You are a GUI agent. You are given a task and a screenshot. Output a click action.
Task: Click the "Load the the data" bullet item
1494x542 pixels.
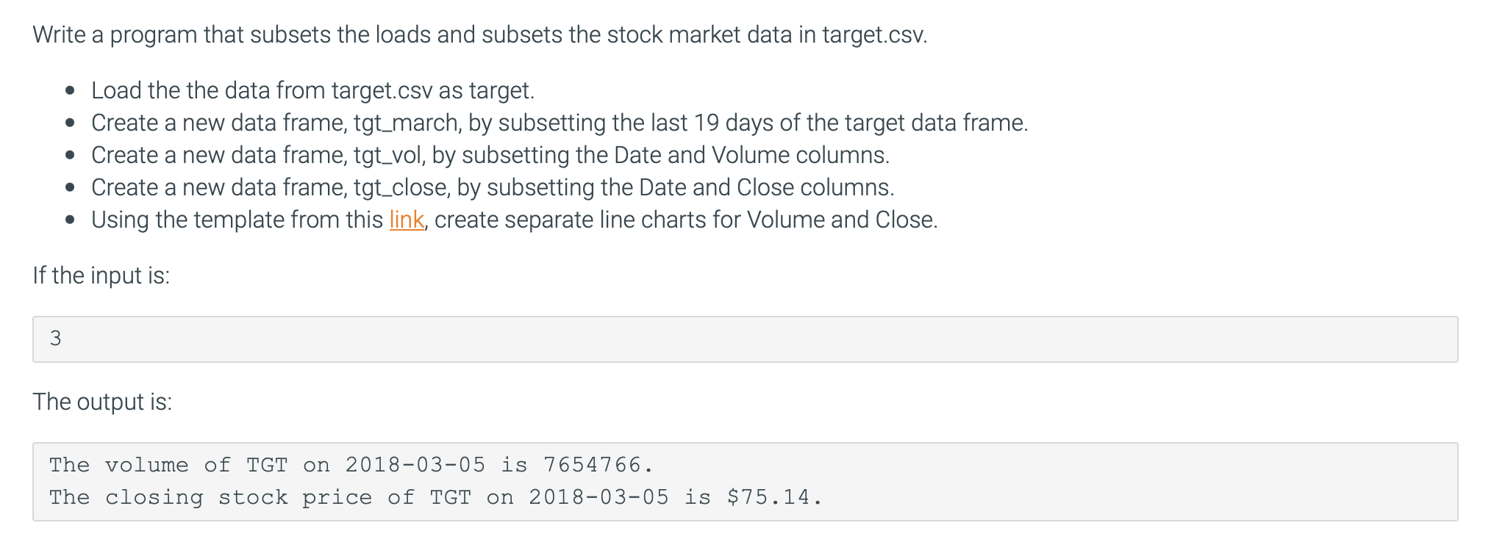click(x=312, y=90)
